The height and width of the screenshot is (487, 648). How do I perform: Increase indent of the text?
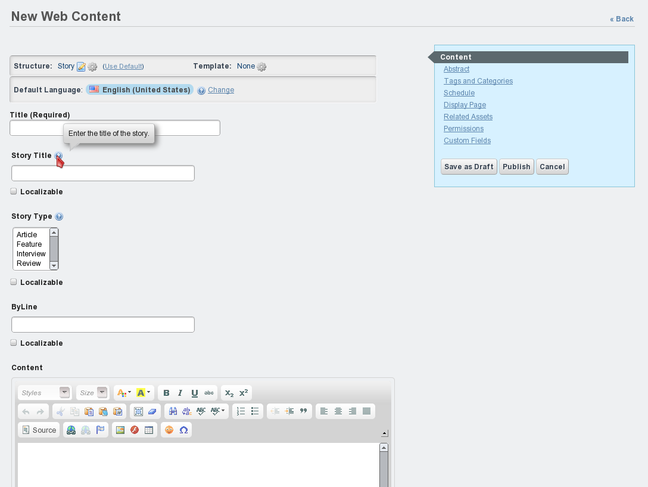(289, 411)
